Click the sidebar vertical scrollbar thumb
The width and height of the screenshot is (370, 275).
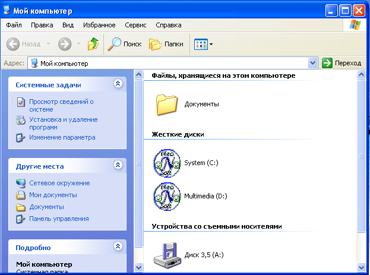139,163
